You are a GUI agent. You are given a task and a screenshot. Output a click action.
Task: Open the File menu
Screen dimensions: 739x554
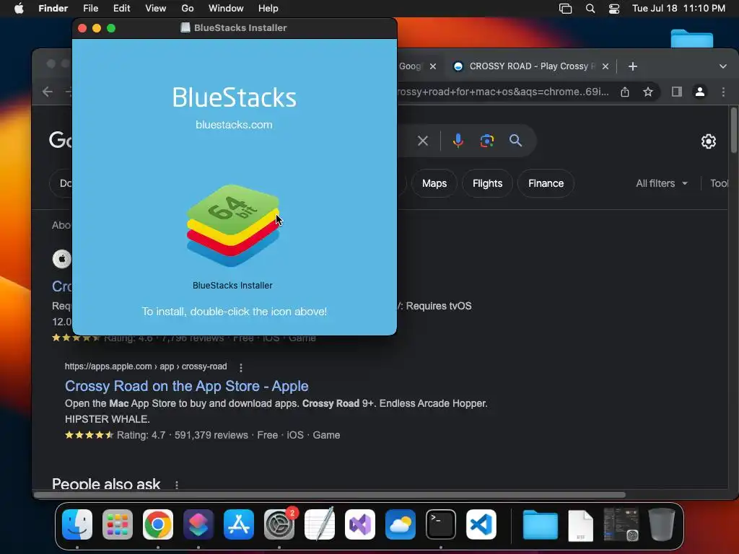90,9
